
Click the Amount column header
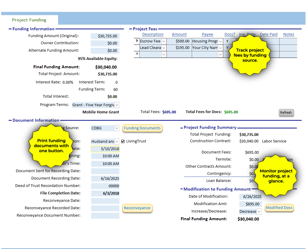(179, 34)
